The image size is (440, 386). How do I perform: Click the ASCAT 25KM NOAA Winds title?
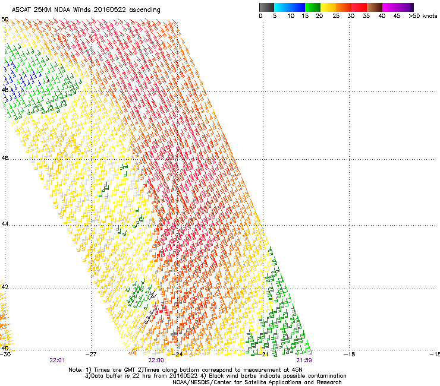coord(86,10)
